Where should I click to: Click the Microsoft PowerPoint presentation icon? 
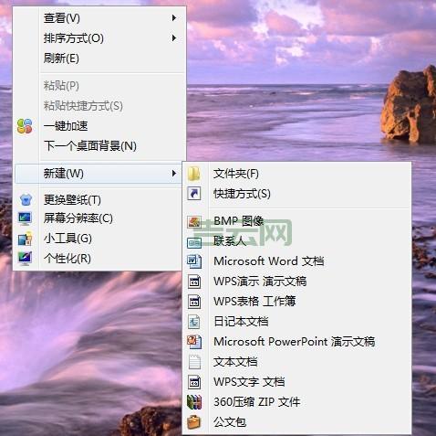click(194, 342)
